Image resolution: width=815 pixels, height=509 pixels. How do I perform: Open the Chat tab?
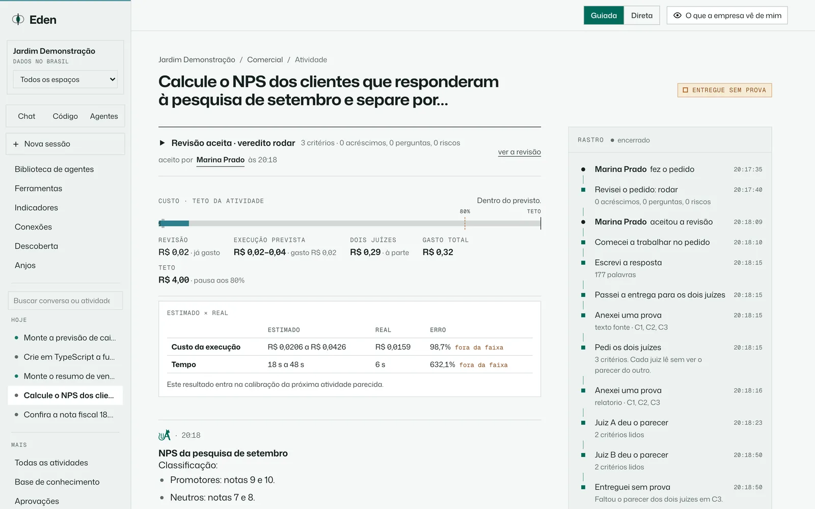coord(26,116)
